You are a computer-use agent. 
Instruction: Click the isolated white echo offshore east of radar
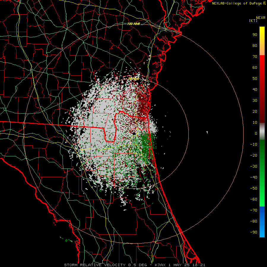pos(207,132)
